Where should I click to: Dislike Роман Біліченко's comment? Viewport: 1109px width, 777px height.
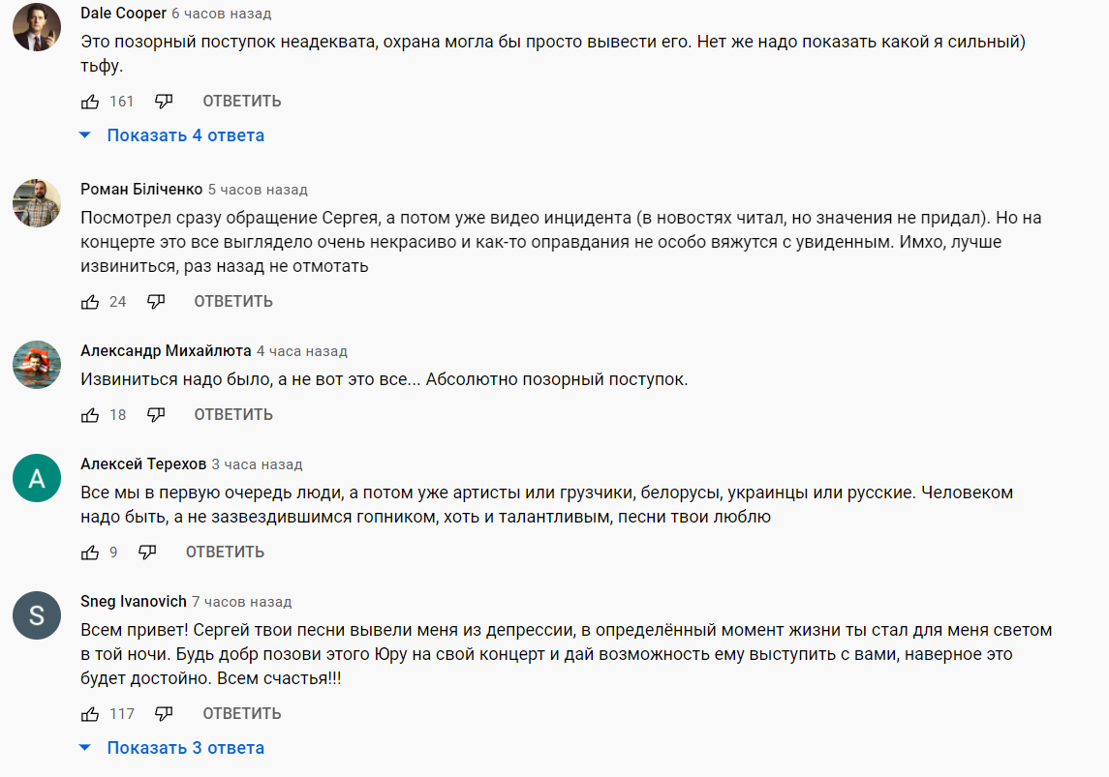(x=156, y=302)
